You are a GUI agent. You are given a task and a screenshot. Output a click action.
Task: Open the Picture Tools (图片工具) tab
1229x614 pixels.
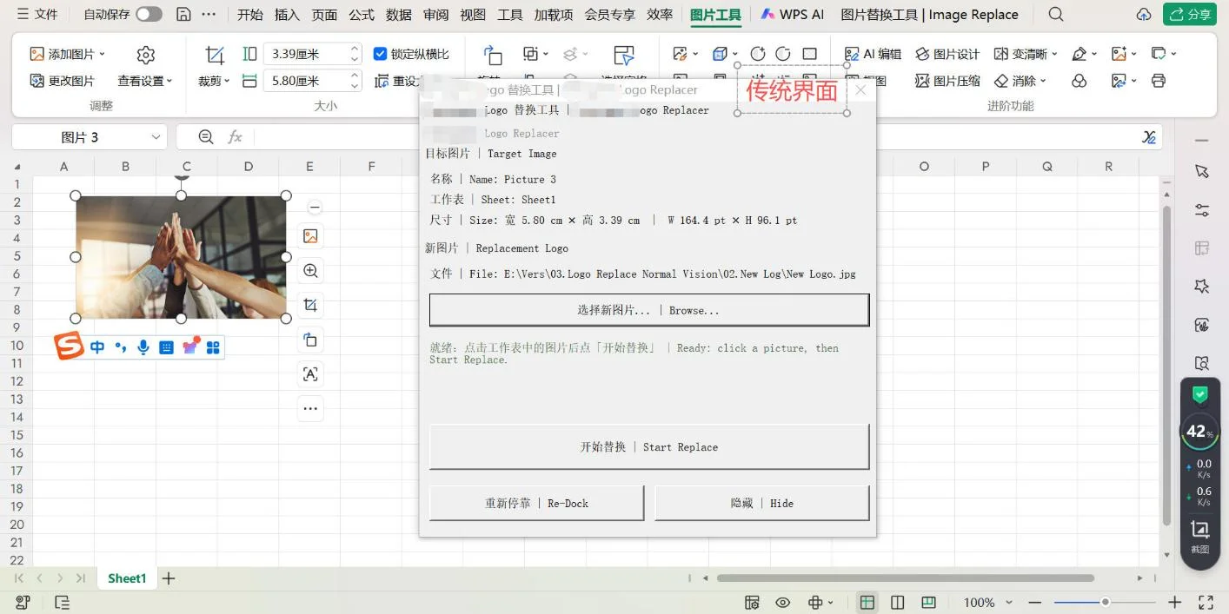(715, 14)
